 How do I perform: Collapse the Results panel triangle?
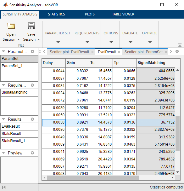point(3,119)
